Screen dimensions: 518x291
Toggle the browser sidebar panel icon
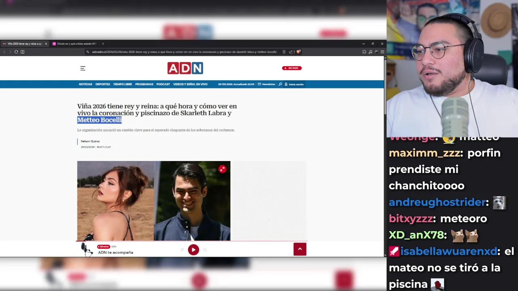point(22,52)
